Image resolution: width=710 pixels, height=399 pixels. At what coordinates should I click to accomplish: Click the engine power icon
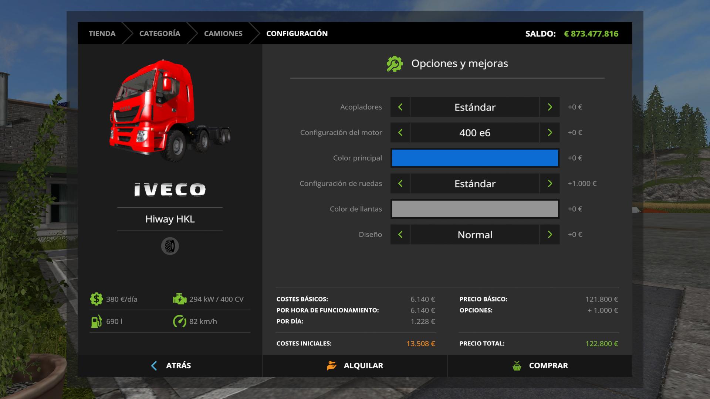click(180, 299)
